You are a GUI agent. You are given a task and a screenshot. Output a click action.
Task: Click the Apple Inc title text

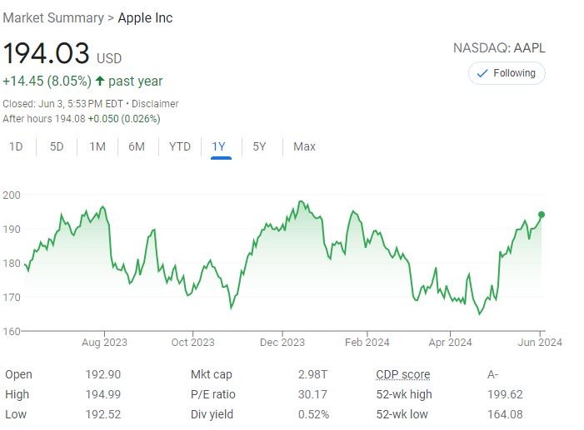[x=145, y=17]
